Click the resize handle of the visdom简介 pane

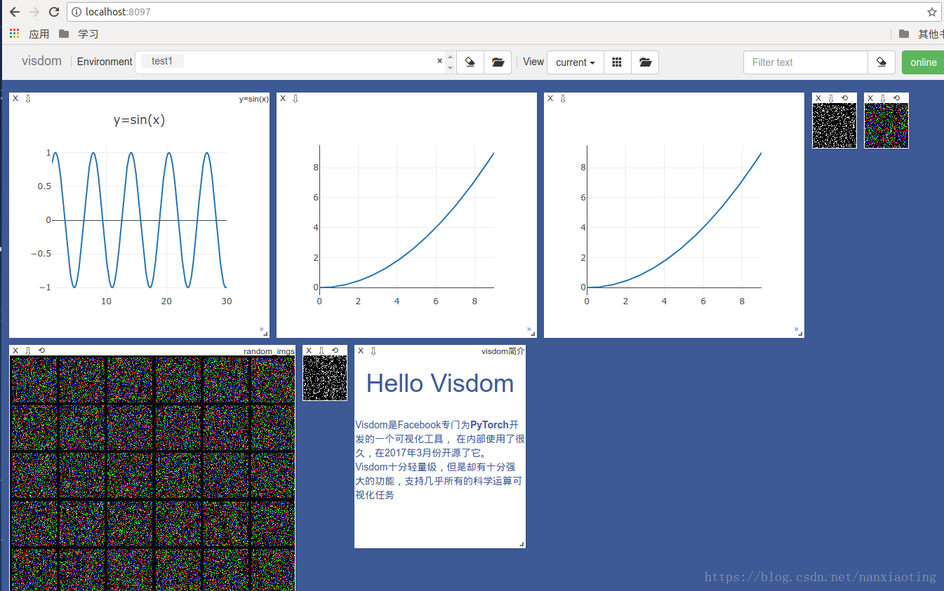(521, 544)
